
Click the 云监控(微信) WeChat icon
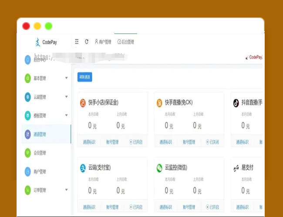pyautogui.click(x=159, y=168)
